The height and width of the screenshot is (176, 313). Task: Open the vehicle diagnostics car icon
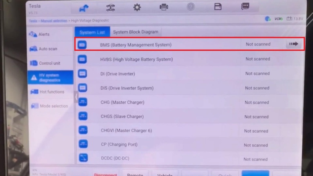[110, 7]
